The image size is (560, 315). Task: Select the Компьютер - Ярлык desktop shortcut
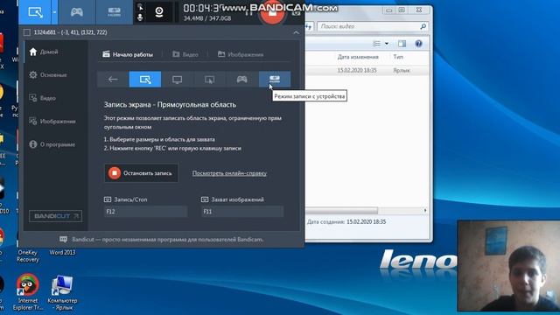pyautogui.click(x=62, y=292)
